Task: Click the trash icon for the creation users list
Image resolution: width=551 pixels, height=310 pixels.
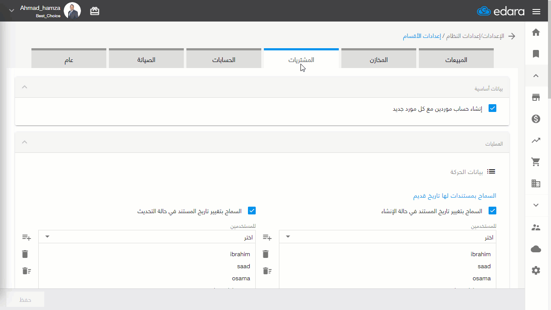Action: (x=266, y=254)
